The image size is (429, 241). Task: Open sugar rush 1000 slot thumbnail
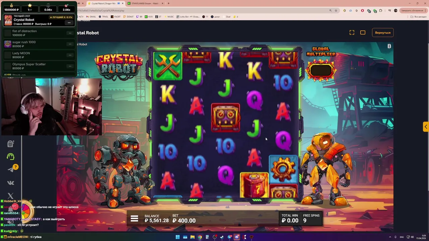[x=7, y=44]
